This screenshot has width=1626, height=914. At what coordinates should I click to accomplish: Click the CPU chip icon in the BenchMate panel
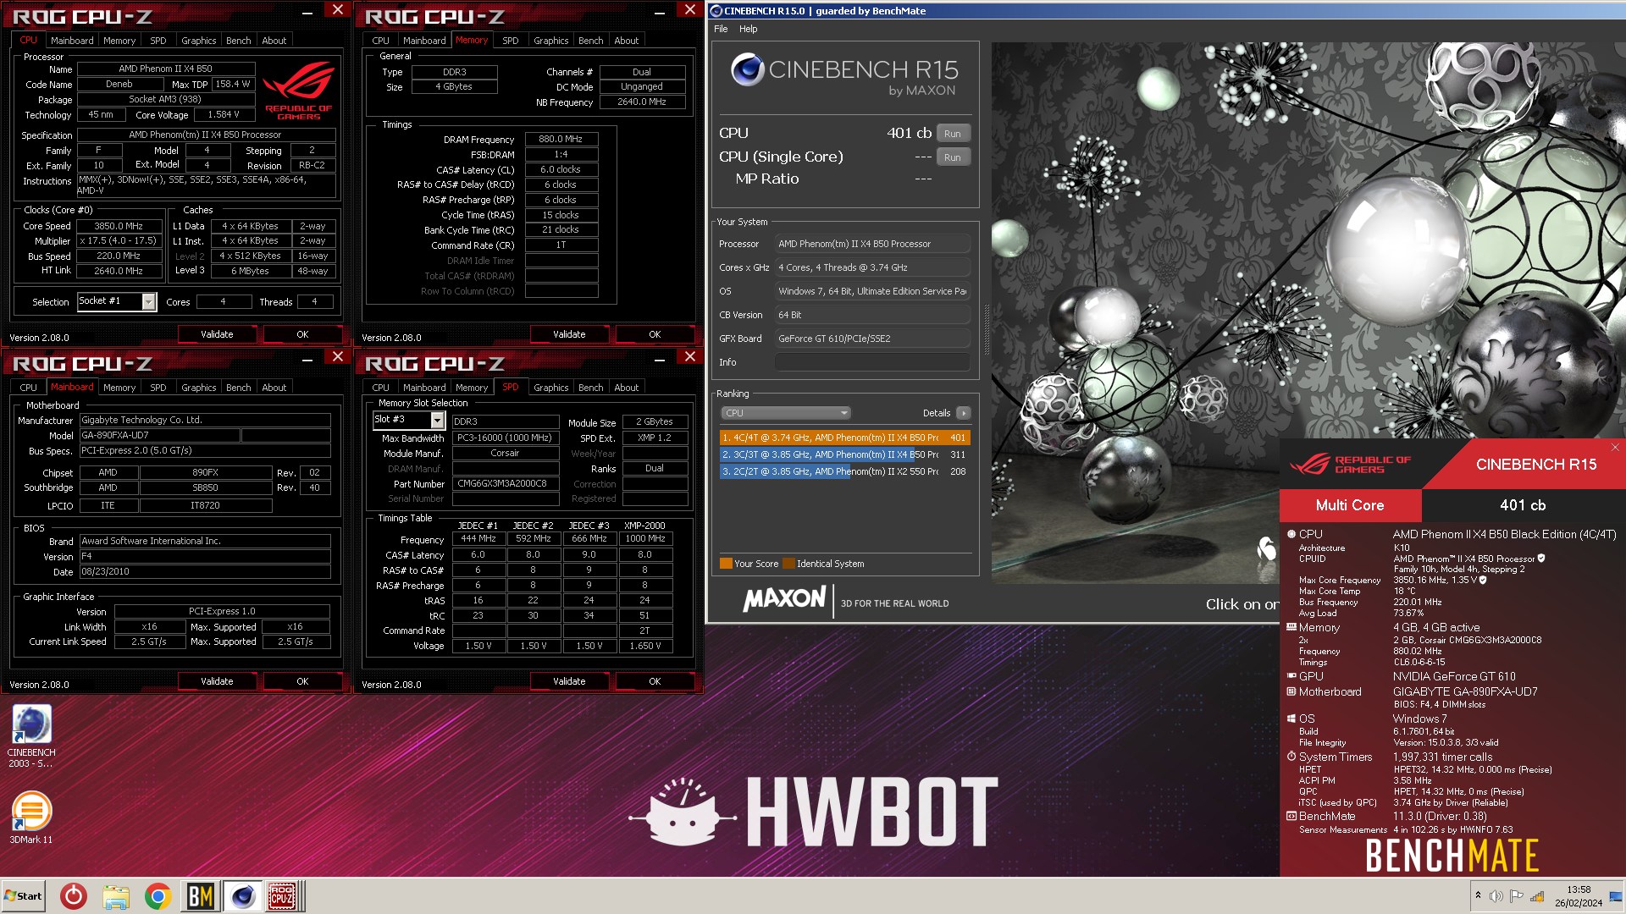[1291, 534]
